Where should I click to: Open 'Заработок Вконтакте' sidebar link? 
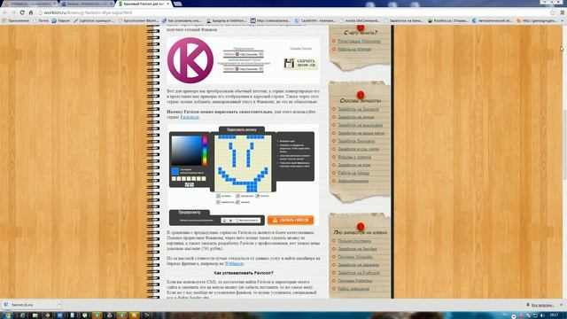coord(356,141)
